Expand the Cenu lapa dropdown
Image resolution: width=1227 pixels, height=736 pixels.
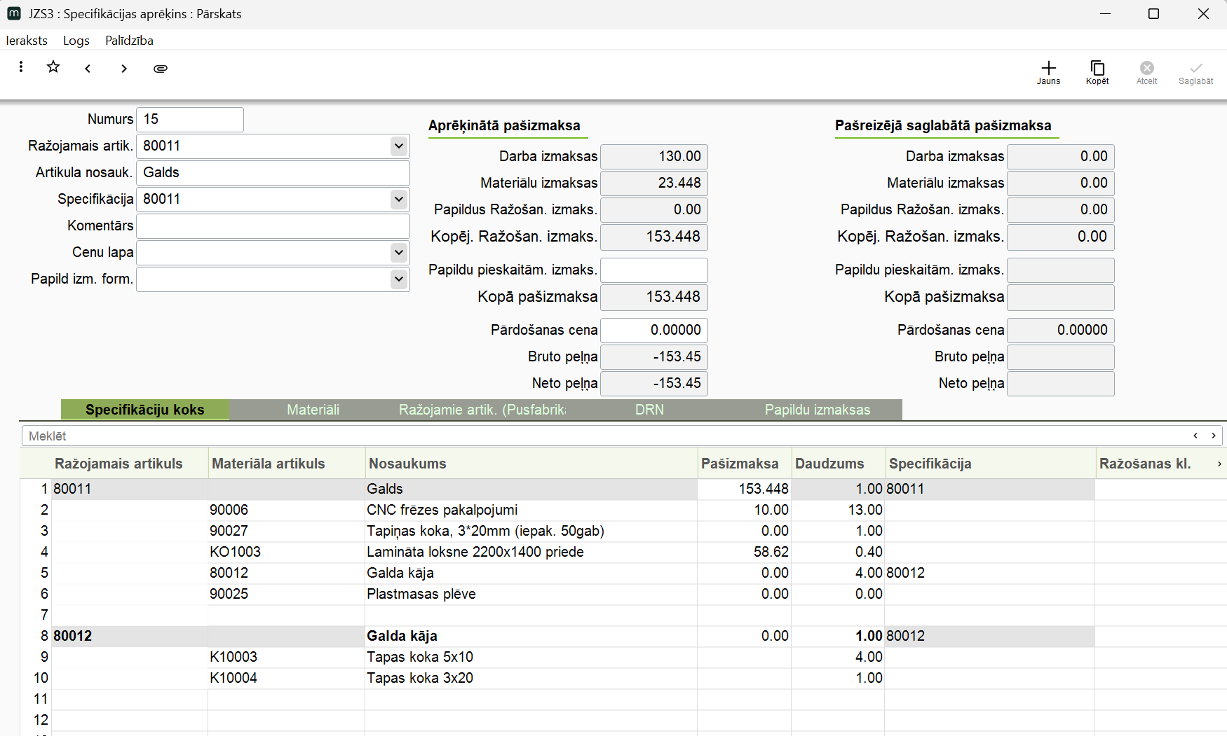click(x=398, y=253)
